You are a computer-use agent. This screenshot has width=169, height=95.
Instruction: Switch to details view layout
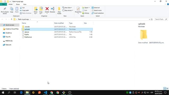tap(165, 89)
